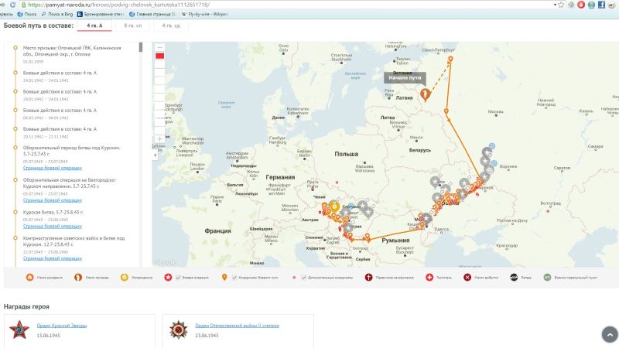Screen dimensions: 619x348
Task: Toggle the Боевая операция checkbox
Action: (178, 278)
